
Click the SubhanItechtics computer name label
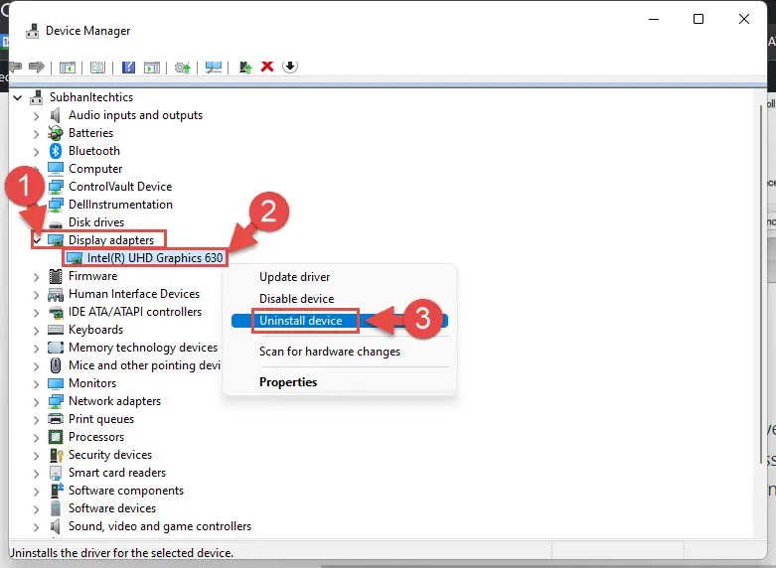coord(91,97)
